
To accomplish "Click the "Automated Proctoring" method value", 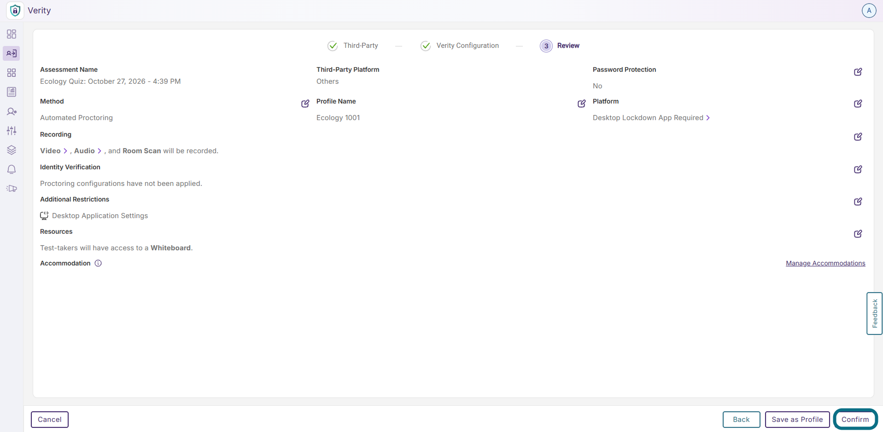I will point(76,118).
